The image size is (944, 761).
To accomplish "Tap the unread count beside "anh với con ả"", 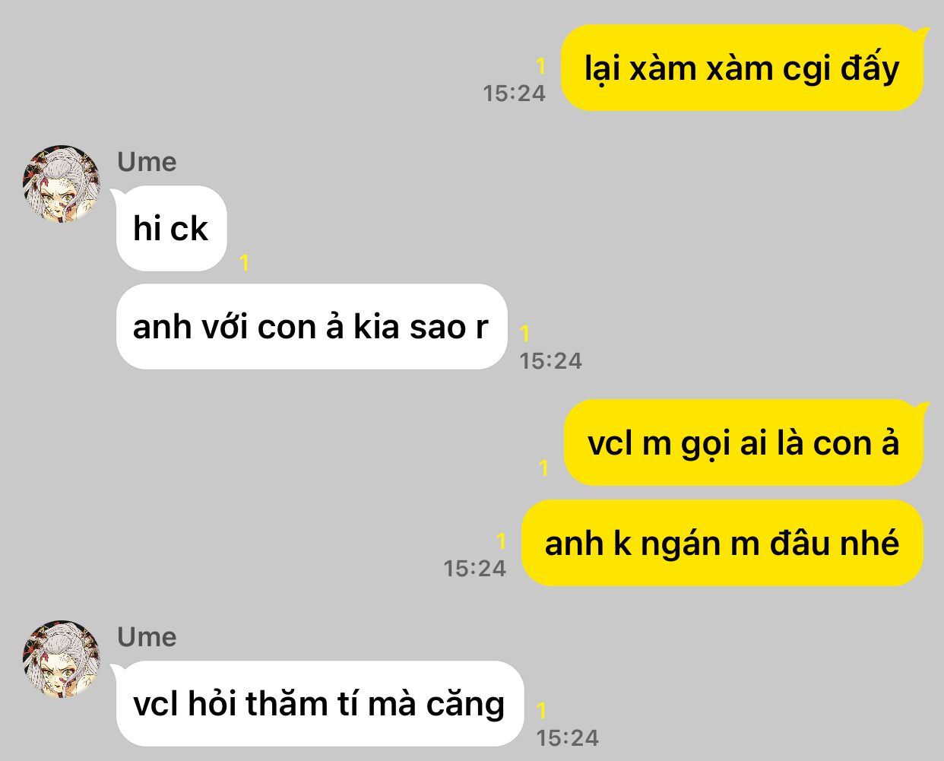I will [524, 333].
